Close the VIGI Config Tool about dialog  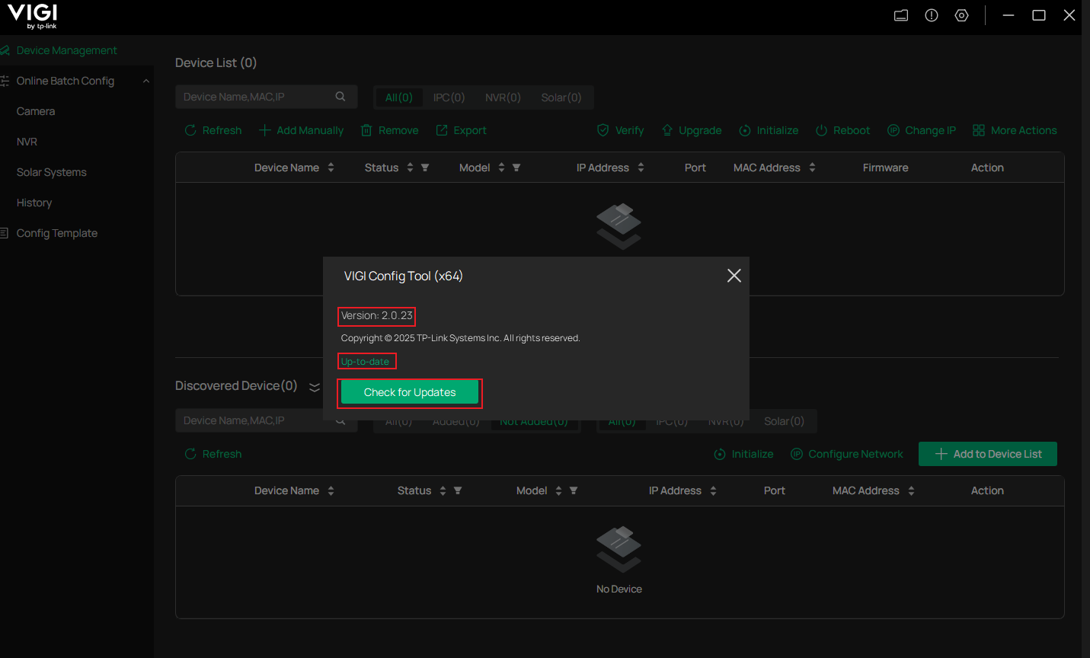pos(734,276)
